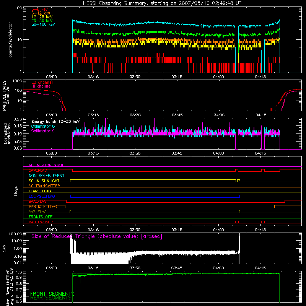Click the HESSI Observing Summary plot title
Screen dimensions: 306x306
(162, 3)
